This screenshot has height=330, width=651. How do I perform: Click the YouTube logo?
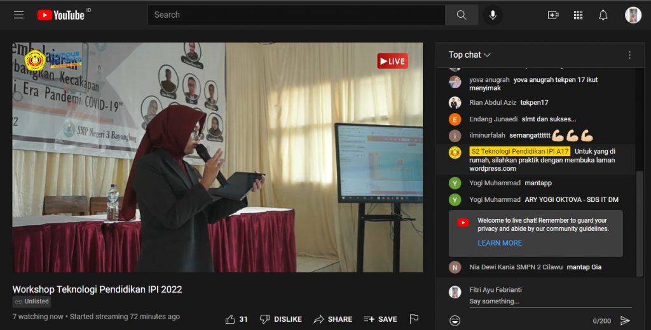tap(61, 15)
